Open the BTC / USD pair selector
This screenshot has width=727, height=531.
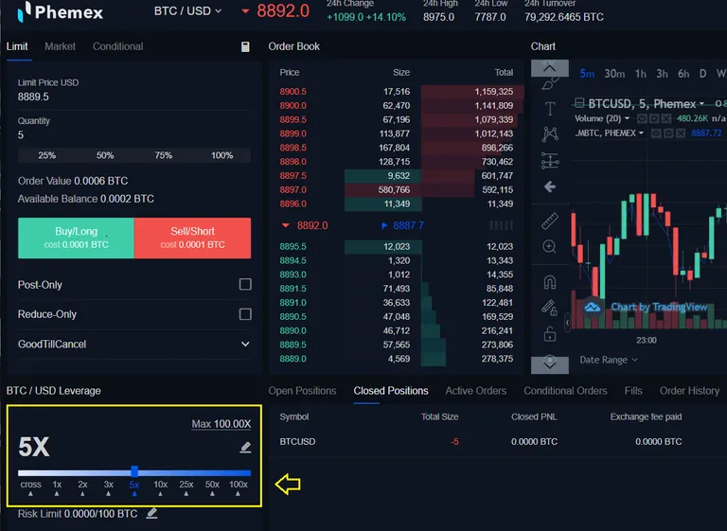[187, 10]
